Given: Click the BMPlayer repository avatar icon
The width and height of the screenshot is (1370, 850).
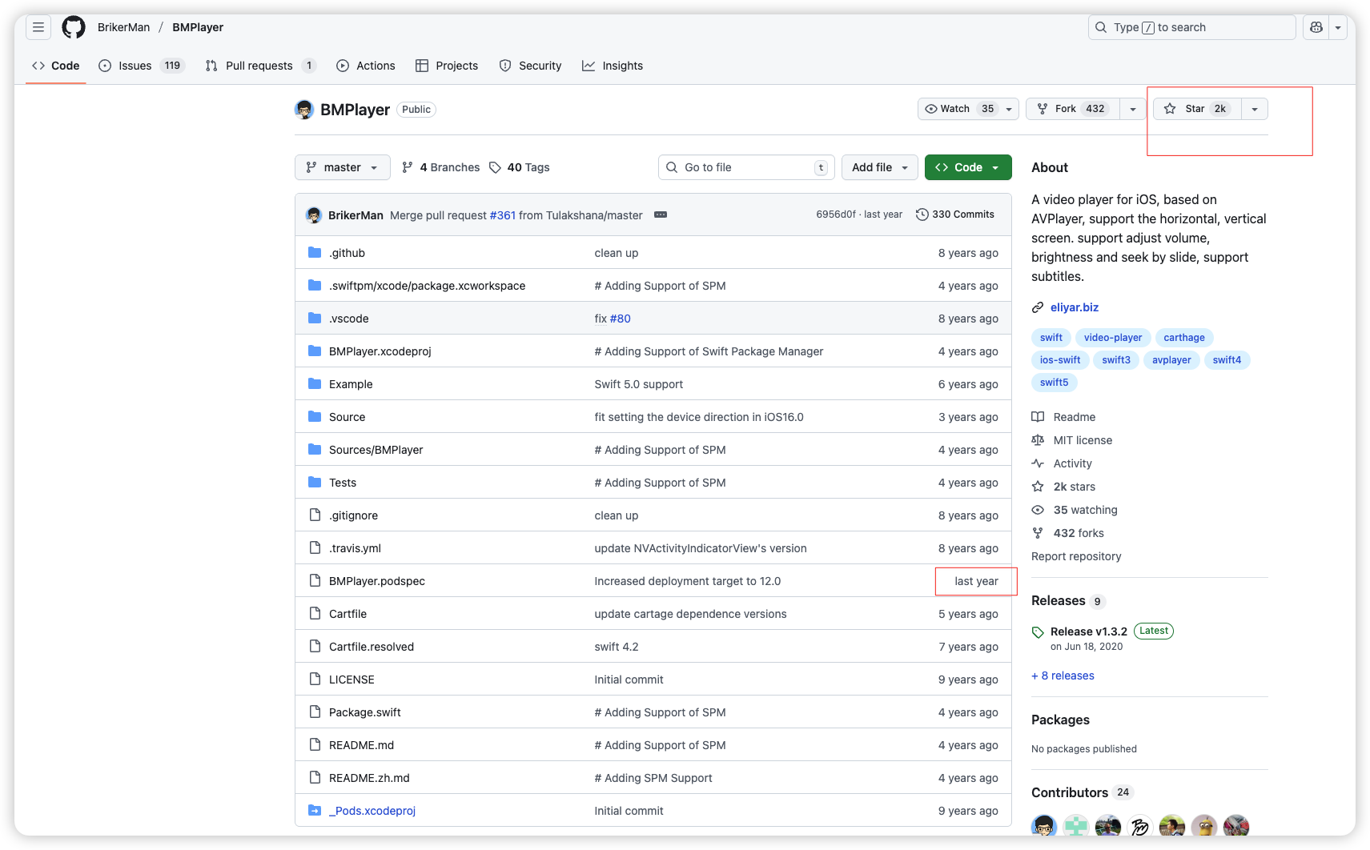Looking at the screenshot, I should tap(304, 110).
